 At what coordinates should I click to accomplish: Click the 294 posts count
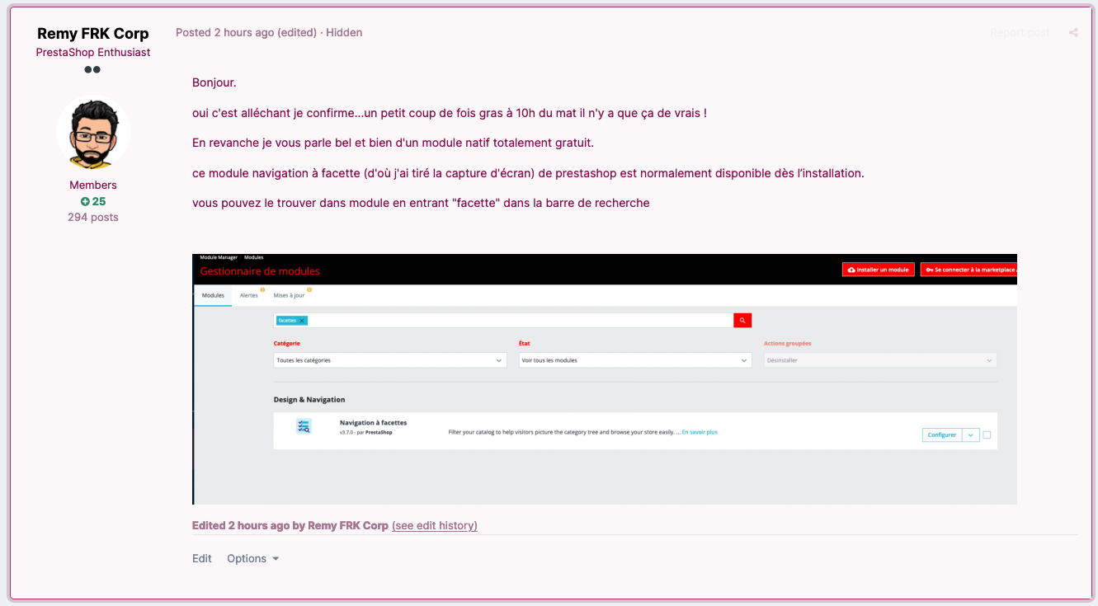click(93, 217)
